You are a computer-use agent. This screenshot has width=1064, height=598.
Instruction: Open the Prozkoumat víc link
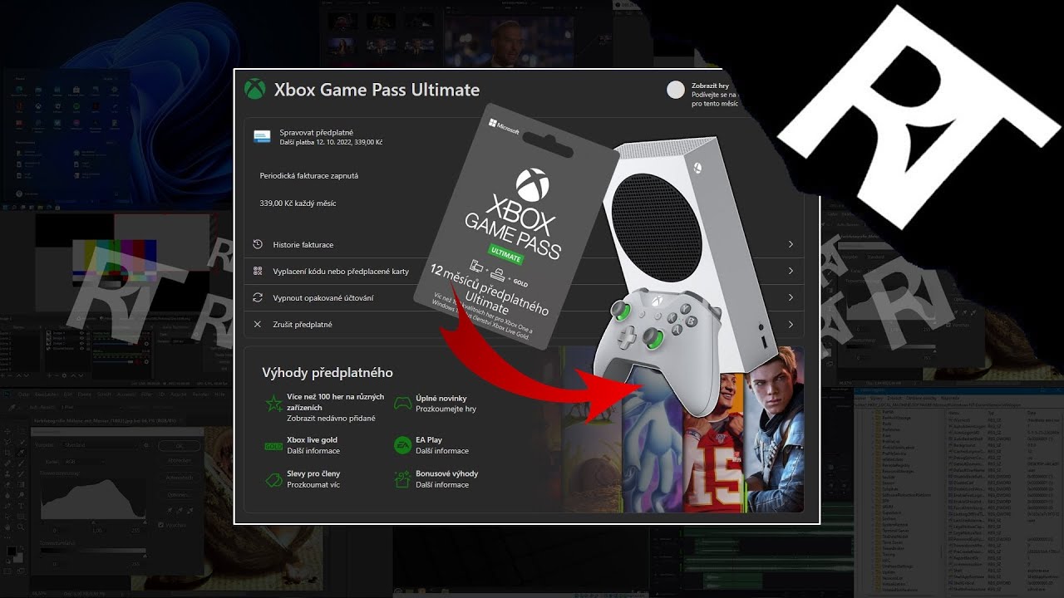[x=313, y=484]
